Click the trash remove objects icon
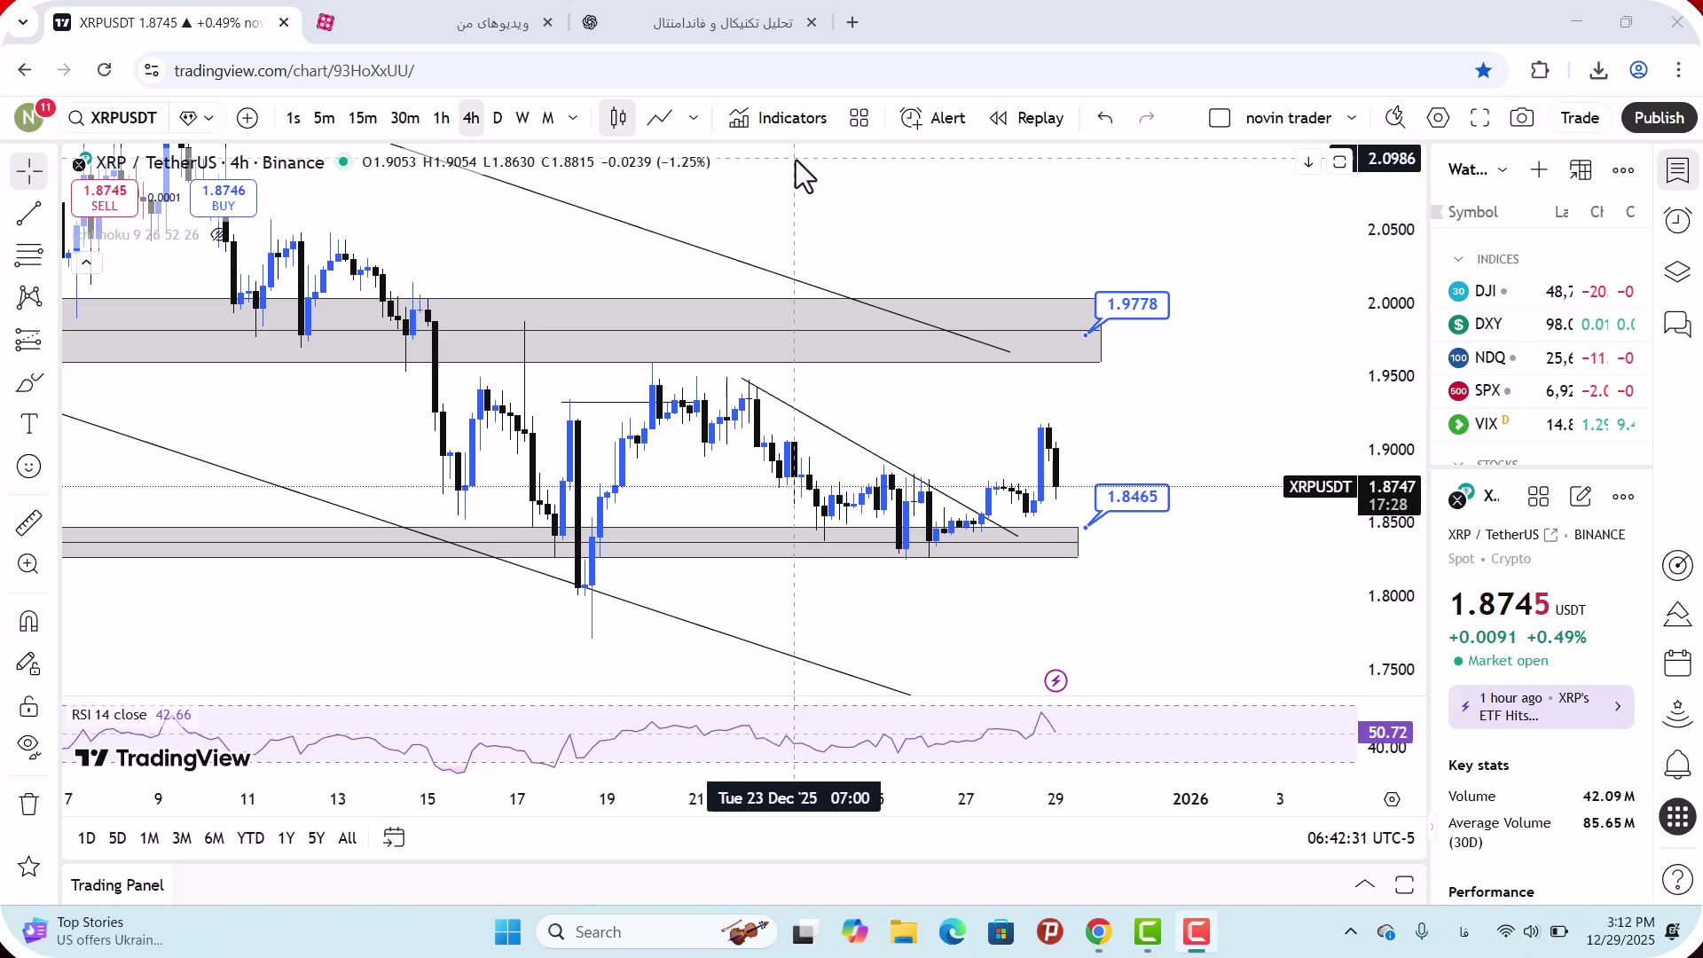Screen dimensions: 1703x958 coord(28,804)
